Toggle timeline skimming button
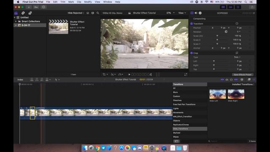270x152 pixels. pos(222,79)
